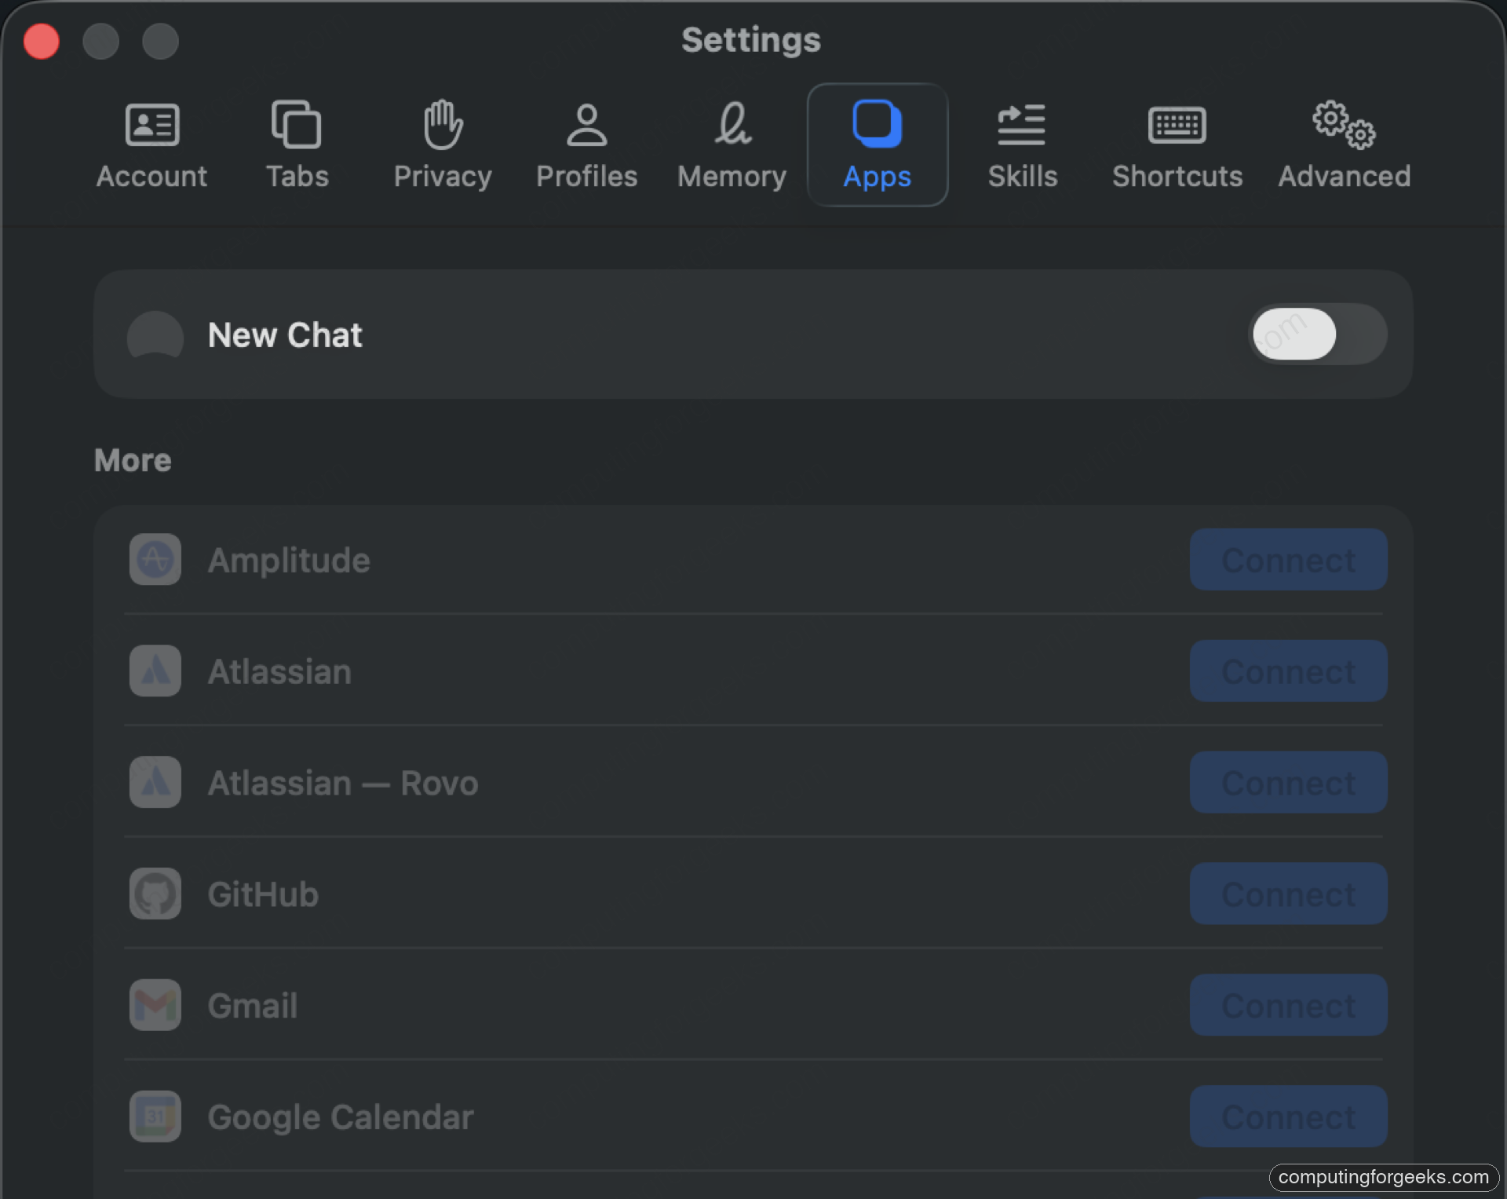Open the Skills settings tab
1507x1199 pixels.
point(1022,146)
